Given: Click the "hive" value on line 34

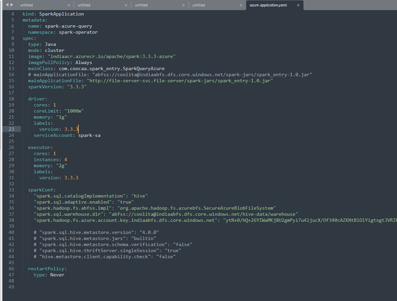Looking at the screenshot, I should coord(139,196).
